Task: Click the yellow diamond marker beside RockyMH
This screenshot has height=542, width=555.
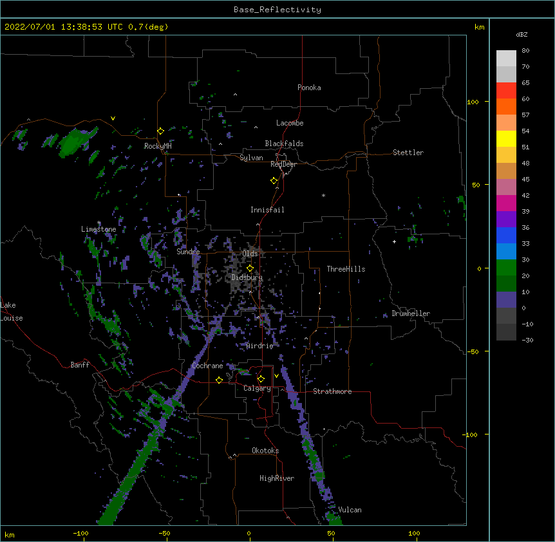Action: [x=160, y=131]
